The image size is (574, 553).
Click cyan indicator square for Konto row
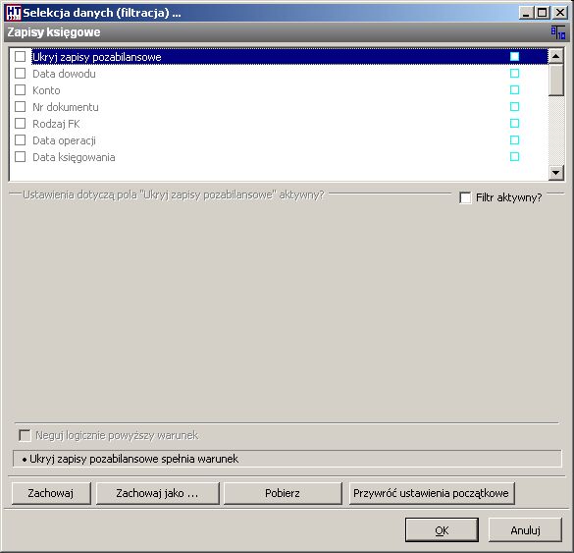pyautogui.click(x=514, y=89)
